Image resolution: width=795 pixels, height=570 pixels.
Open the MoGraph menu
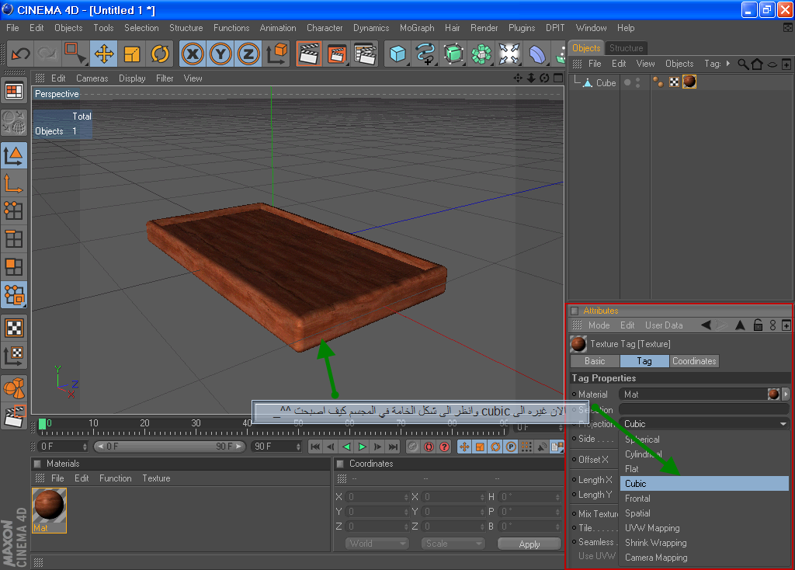417,28
